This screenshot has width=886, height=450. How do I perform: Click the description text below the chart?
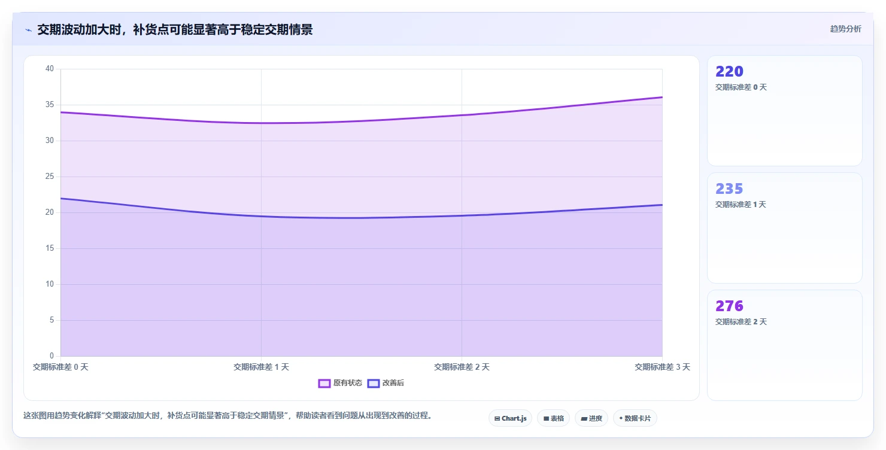(x=228, y=415)
